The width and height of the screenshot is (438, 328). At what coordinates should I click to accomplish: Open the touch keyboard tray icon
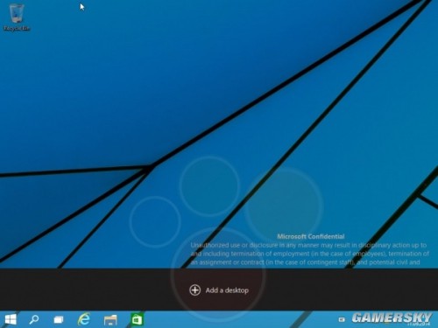click(x=342, y=320)
